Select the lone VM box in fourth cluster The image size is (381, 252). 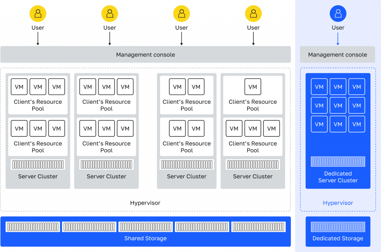(x=253, y=87)
